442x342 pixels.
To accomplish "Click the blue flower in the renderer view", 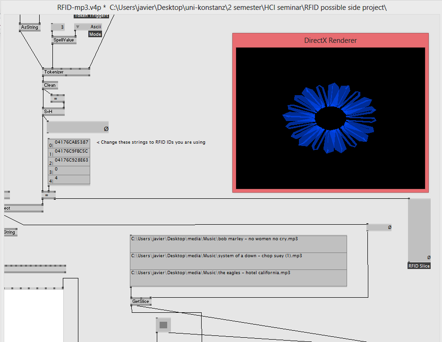I will (330, 118).
